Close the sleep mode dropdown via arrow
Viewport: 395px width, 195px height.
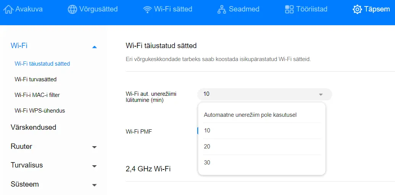(x=321, y=95)
